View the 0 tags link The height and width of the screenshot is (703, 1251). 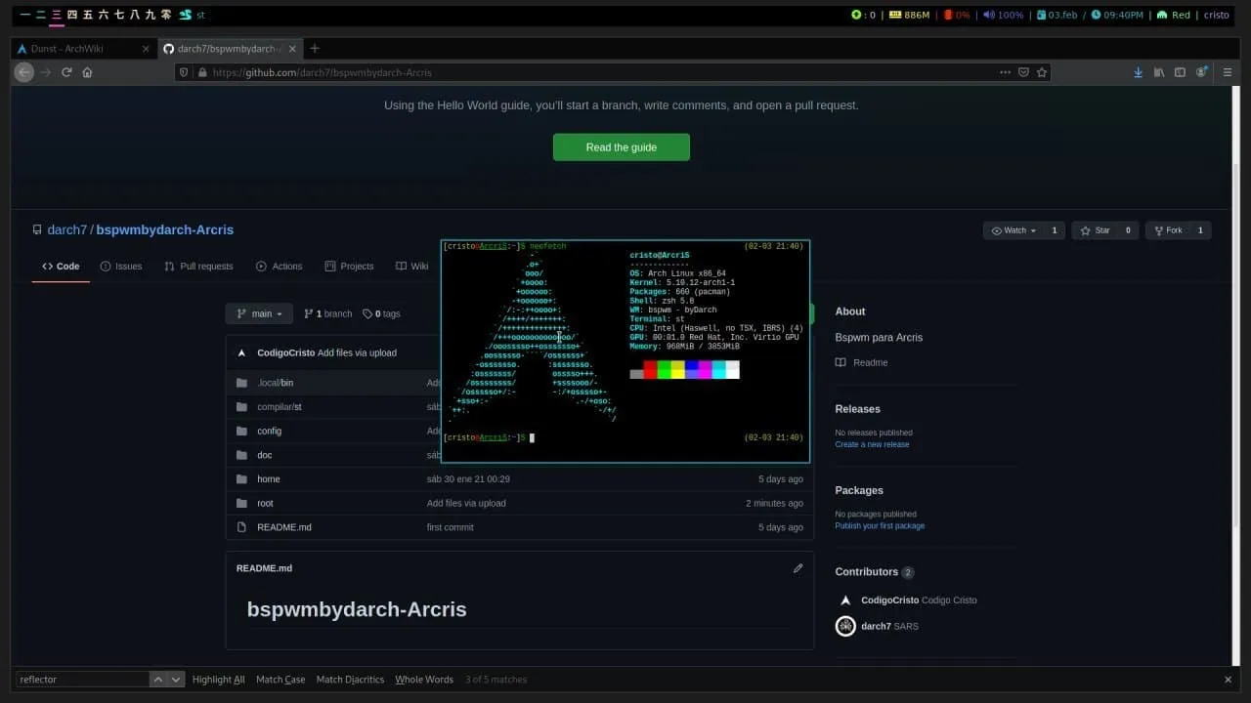pyautogui.click(x=381, y=313)
